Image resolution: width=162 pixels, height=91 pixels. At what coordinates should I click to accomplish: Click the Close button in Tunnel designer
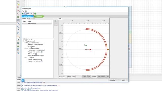click(123, 80)
